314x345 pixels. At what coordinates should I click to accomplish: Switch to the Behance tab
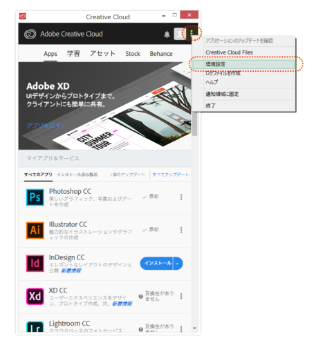(161, 54)
